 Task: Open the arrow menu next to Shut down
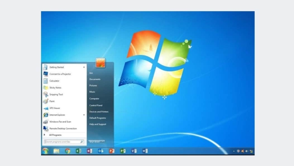103,142
